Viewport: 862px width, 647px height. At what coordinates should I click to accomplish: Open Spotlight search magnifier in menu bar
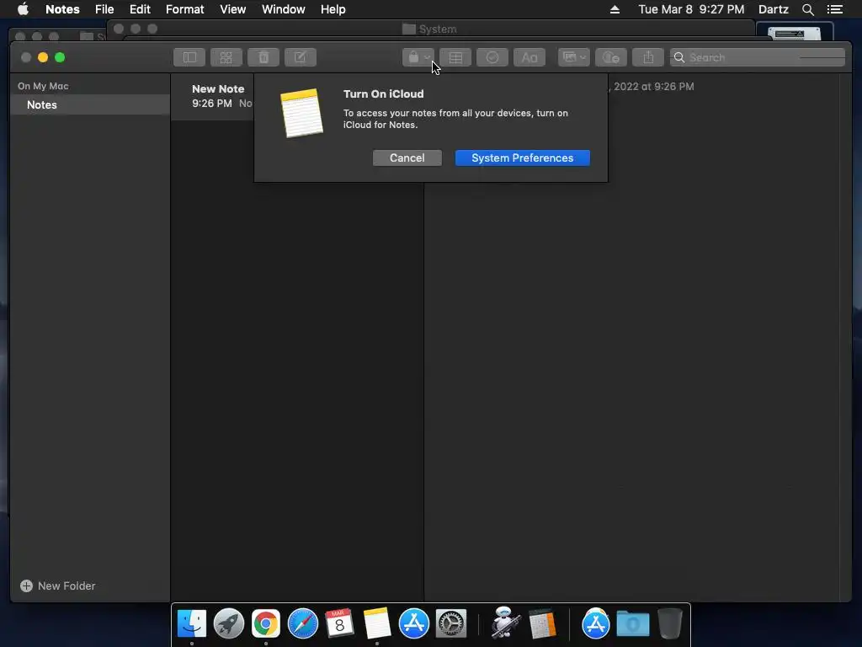click(x=807, y=9)
